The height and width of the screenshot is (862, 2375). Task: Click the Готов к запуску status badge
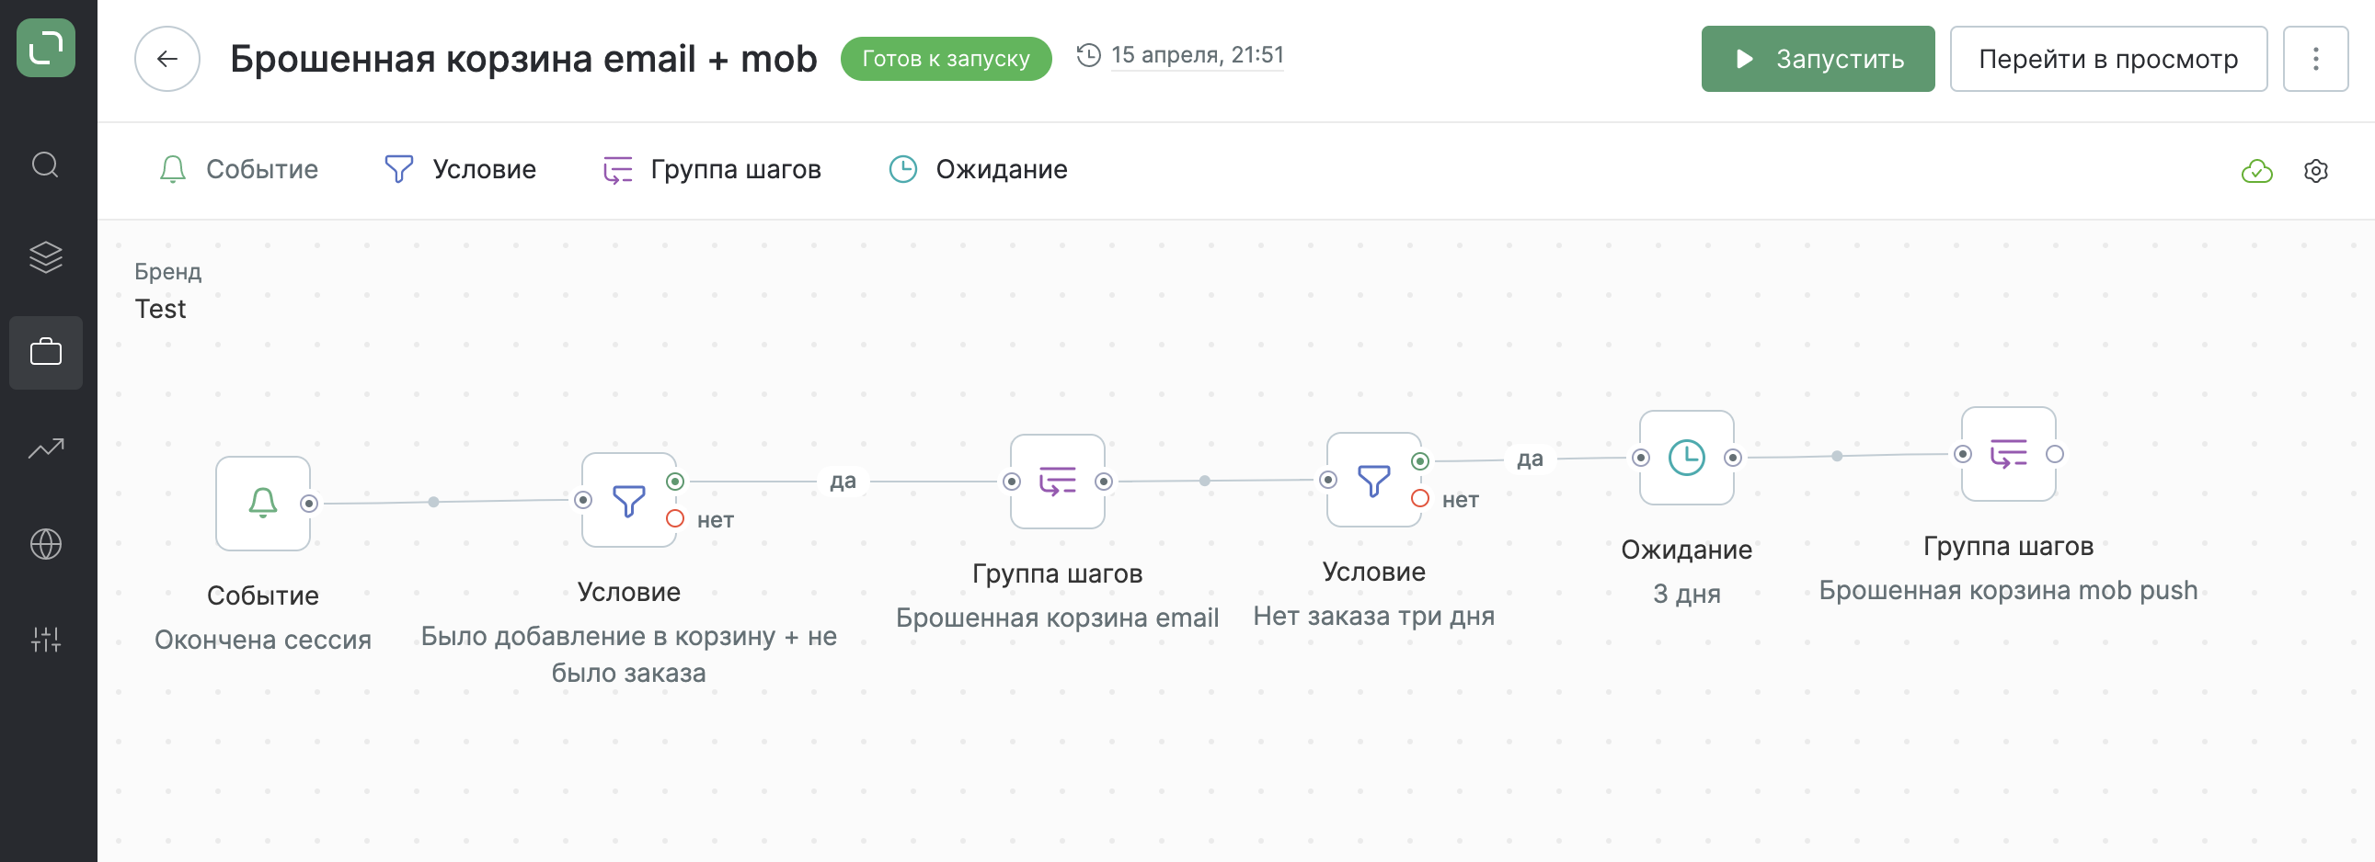coord(945,59)
